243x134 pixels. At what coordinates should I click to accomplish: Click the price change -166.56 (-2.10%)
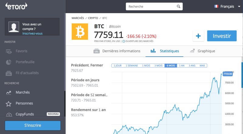(x=141, y=36)
